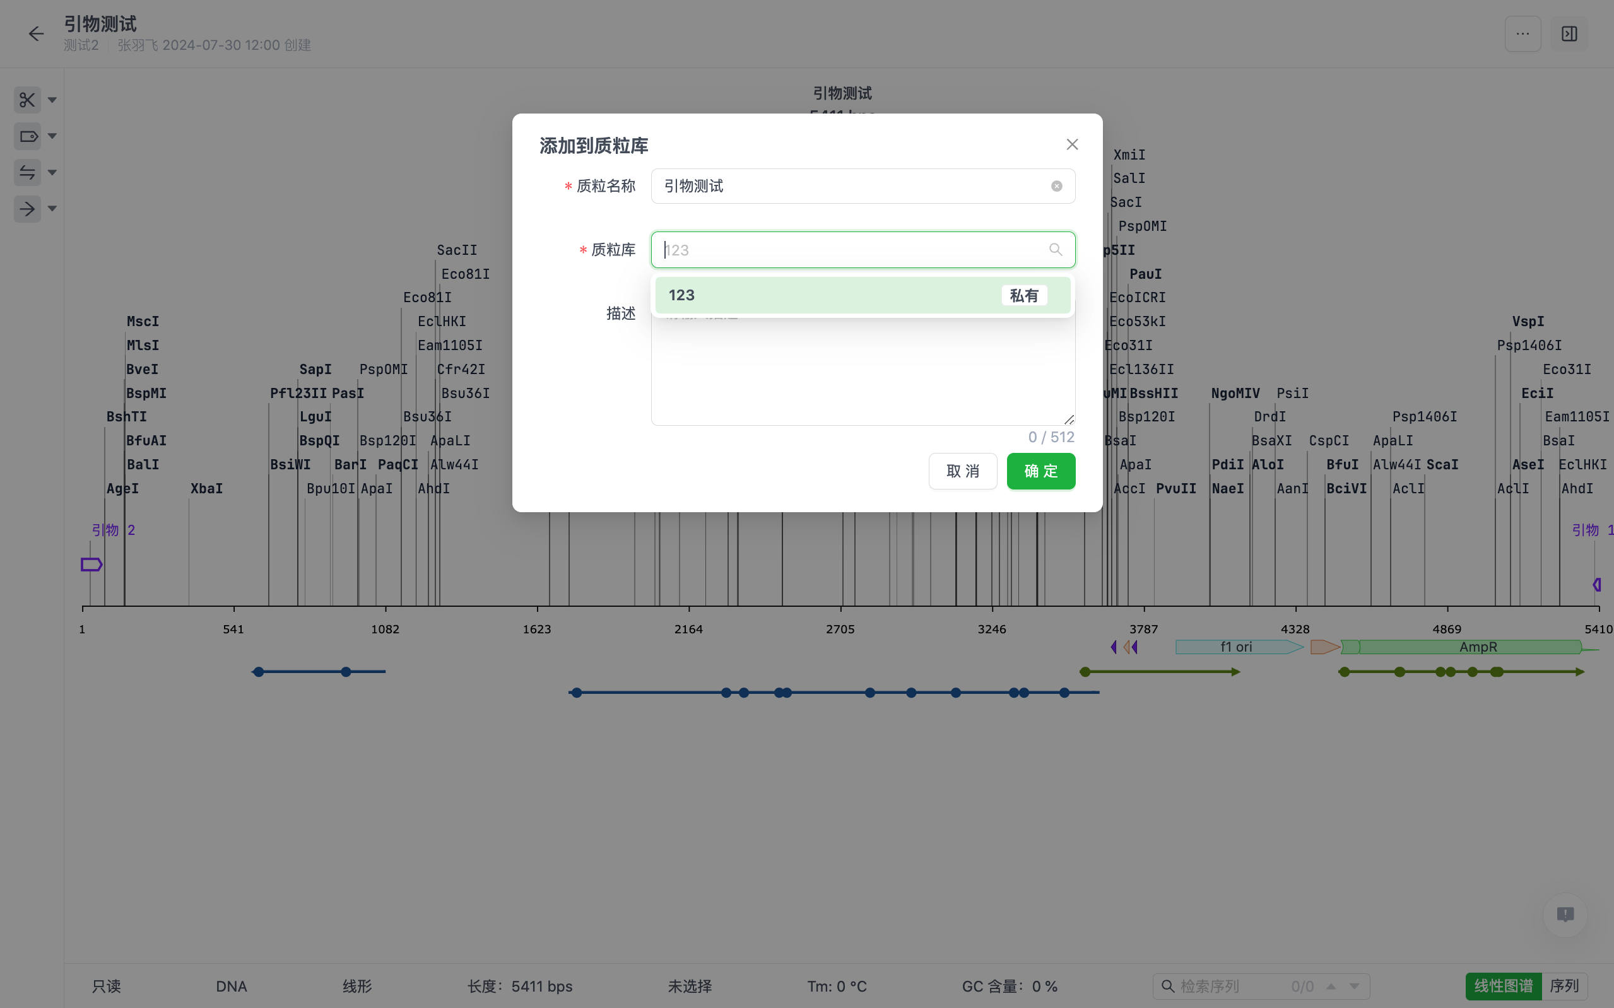
Task: Close the add-to-plasmid-library dialog
Action: pos(1071,144)
